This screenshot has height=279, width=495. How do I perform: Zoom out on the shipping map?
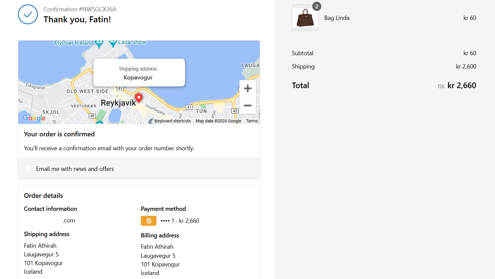point(248,105)
